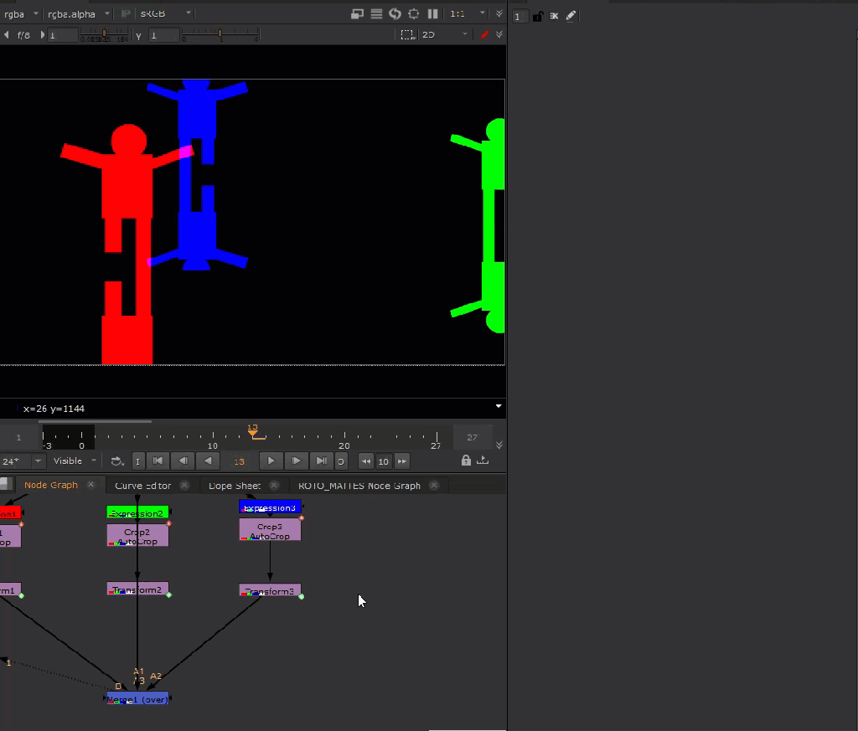Click the pause viewer updates icon
The height and width of the screenshot is (731, 858).
click(432, 14)
